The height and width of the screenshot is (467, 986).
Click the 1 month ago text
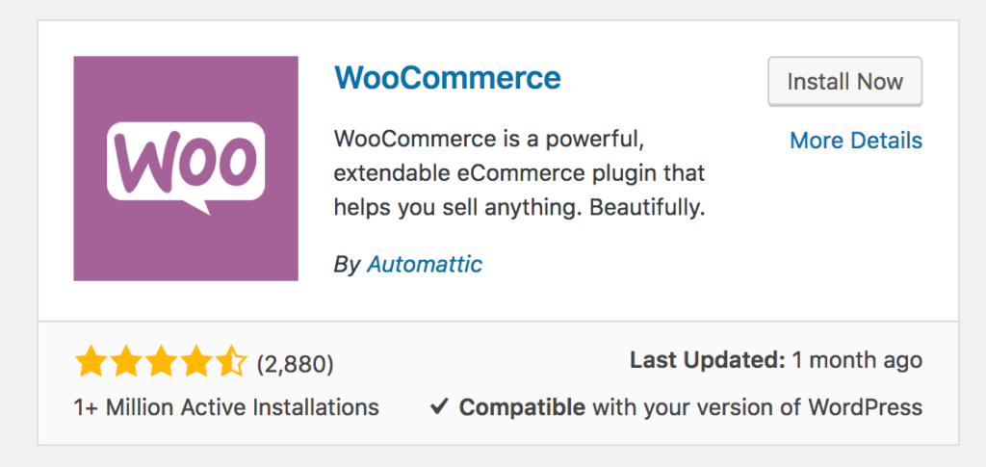(857, 360)
